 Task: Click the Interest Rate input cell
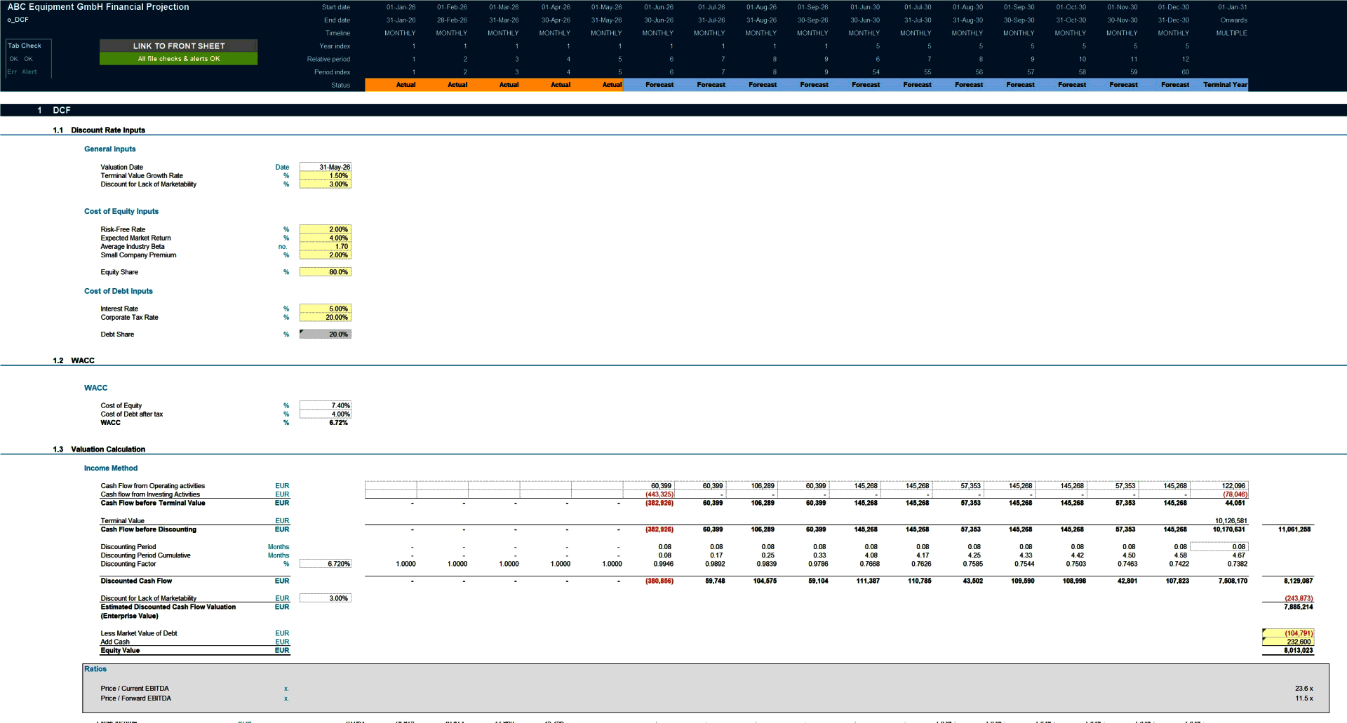tap(325, 309)
